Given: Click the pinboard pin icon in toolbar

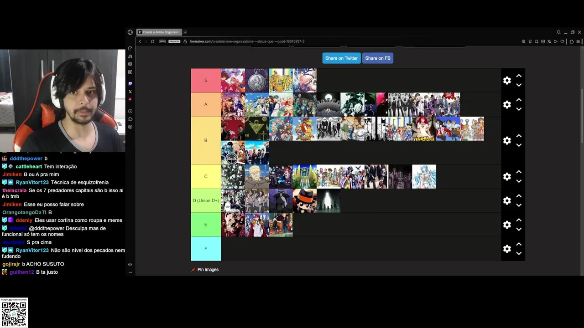Looking at the screenshot, I should click(530, 41).
